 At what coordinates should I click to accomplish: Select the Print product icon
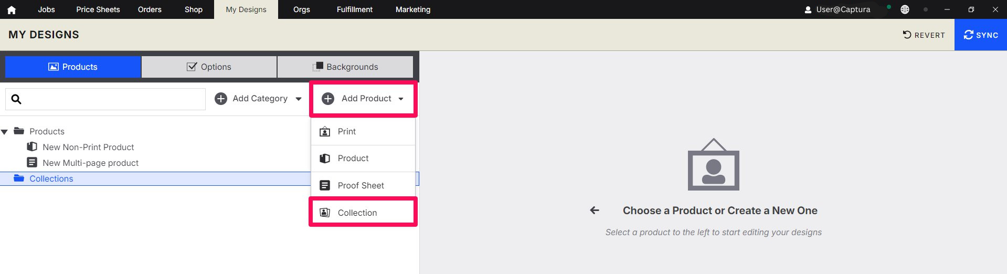(x=325, y=131)
